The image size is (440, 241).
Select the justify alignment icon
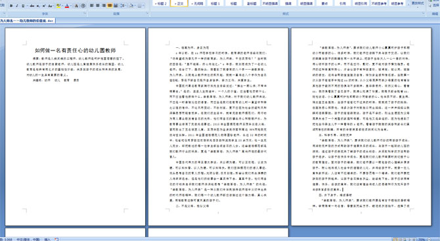click(x=110, y=6)
